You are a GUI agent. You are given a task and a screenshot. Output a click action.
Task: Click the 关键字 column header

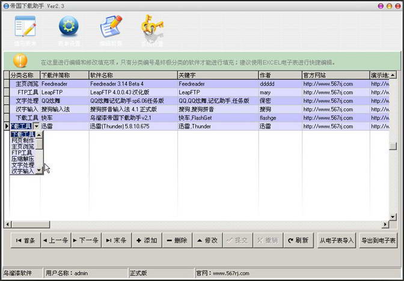218,75
